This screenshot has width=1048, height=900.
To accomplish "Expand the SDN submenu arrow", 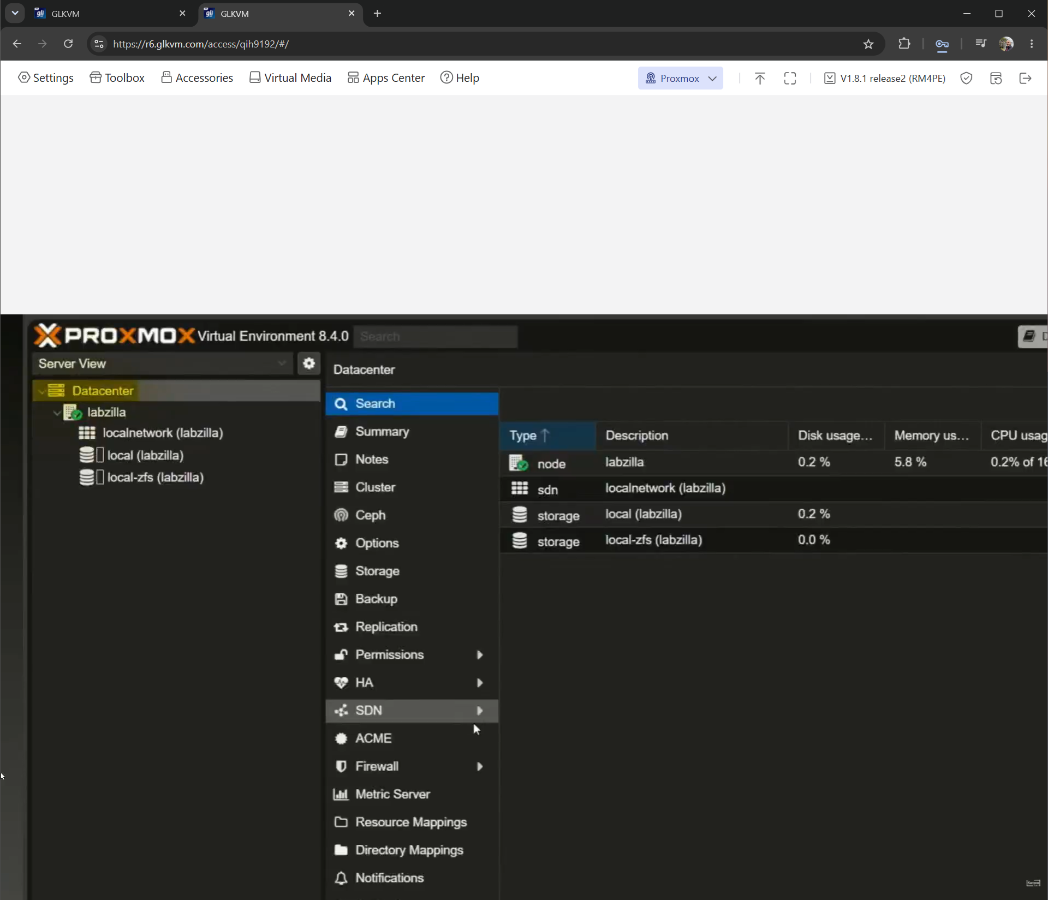I will click(x=480, y=711).
